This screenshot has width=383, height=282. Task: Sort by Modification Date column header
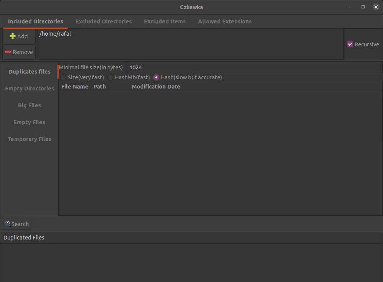pyautogui.click(x=156, y=87)
